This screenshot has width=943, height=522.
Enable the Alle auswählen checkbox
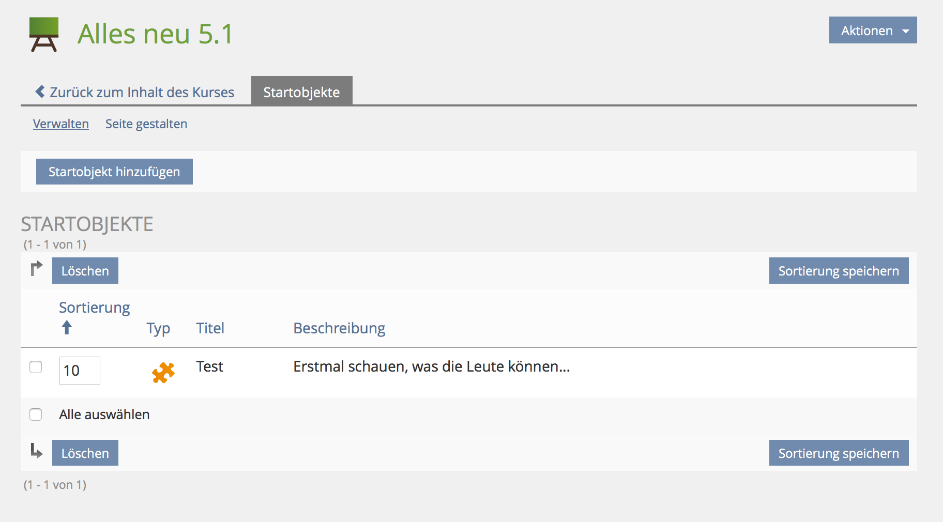36,414
